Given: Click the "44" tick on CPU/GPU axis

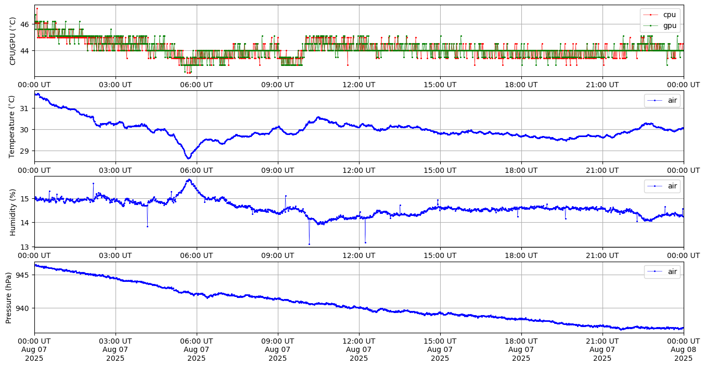Looking at the screenshot, I should tap(25, 51).
